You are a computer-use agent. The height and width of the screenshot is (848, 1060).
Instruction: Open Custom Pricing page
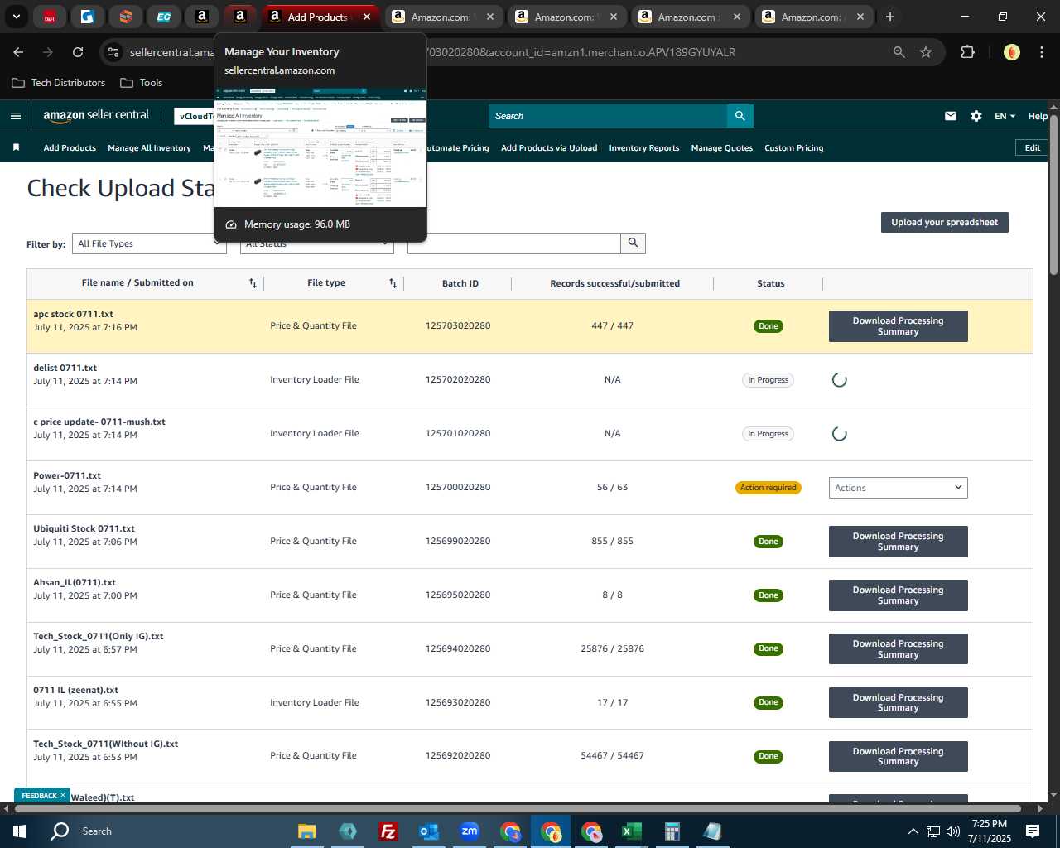[x=793, y=147]
